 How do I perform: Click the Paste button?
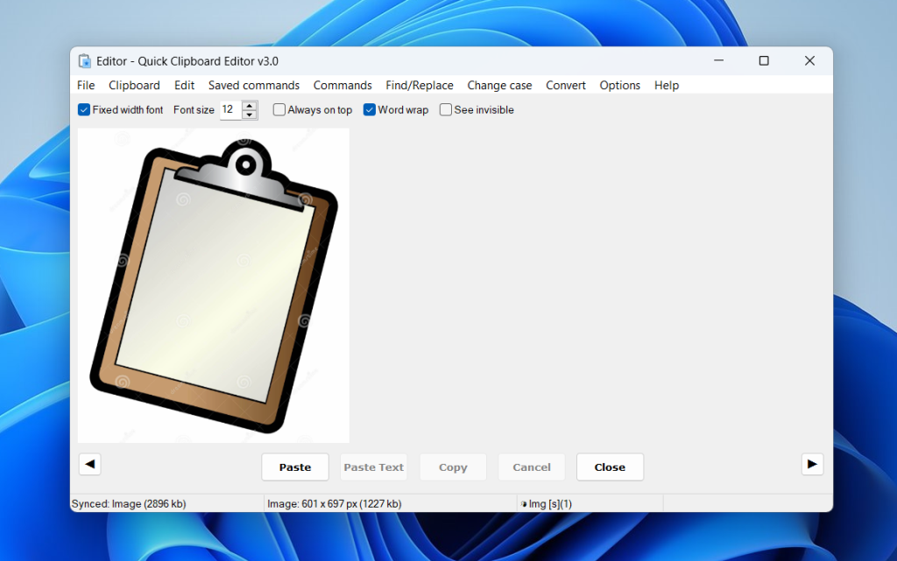click(x=294, y=466)
